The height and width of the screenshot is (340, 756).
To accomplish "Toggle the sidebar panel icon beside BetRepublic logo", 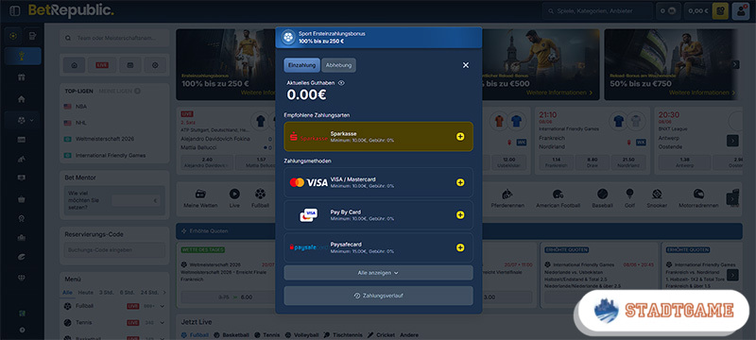I will click(14, 10).
